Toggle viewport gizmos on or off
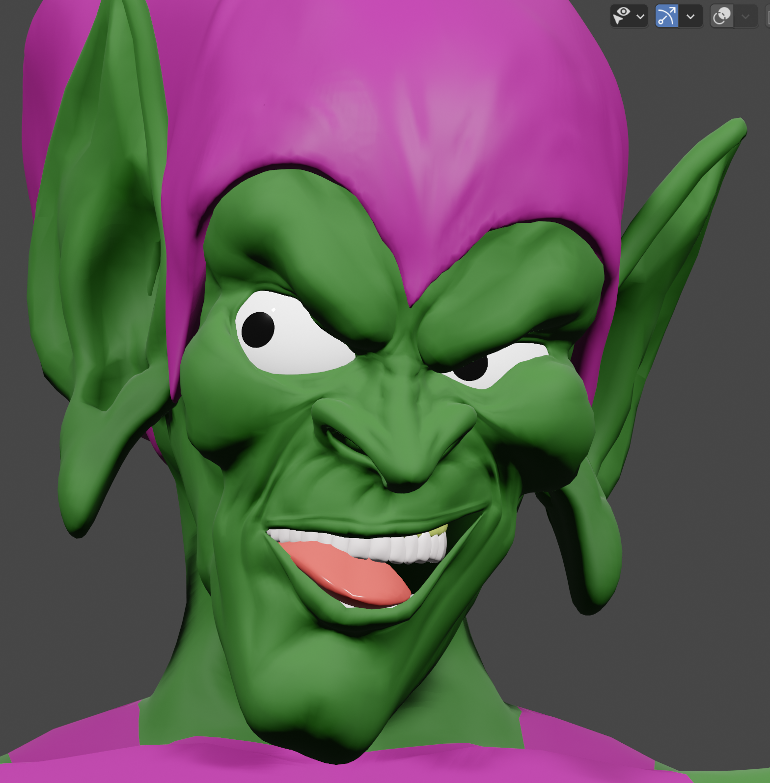Viewport: 770px width, 783px height. [667, 16]
